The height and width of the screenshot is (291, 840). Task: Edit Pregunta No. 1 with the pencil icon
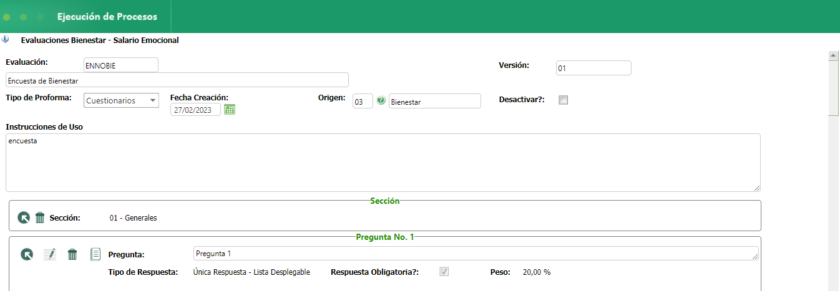[49, 254]
